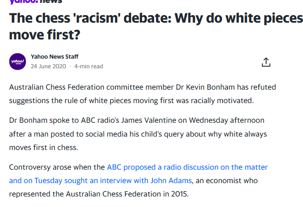The width and height of the screenshot is (303, 207).
Task: Click 'Australian Chess Federation in 2015' text
Action: tap(127, 194)
